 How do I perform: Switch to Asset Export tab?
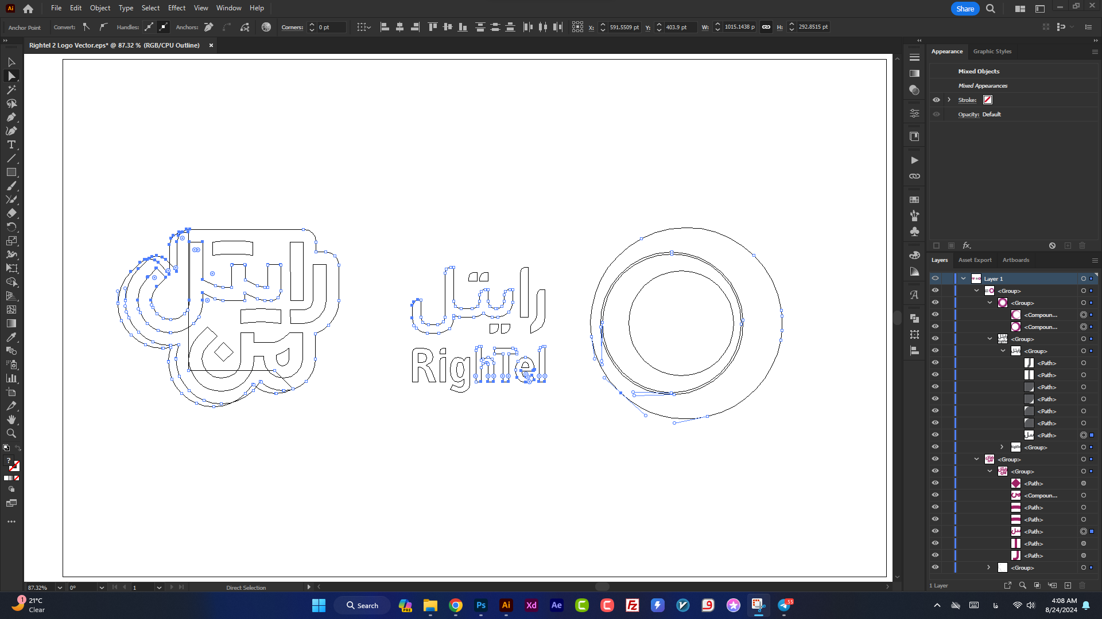(x=975, y=260)
